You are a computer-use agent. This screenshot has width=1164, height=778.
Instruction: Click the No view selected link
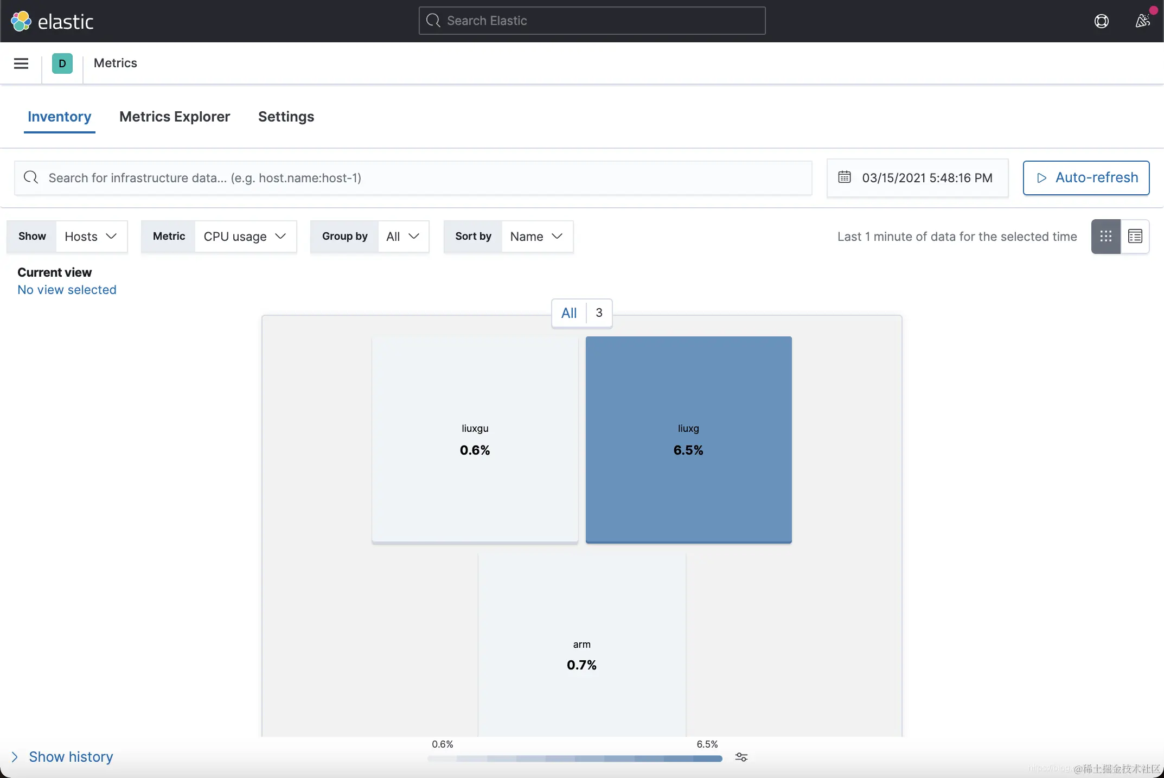(x=67, y=290)
